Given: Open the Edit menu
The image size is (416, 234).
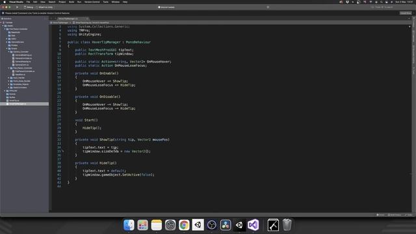Looking at the screenshot, I should [35, 2].
